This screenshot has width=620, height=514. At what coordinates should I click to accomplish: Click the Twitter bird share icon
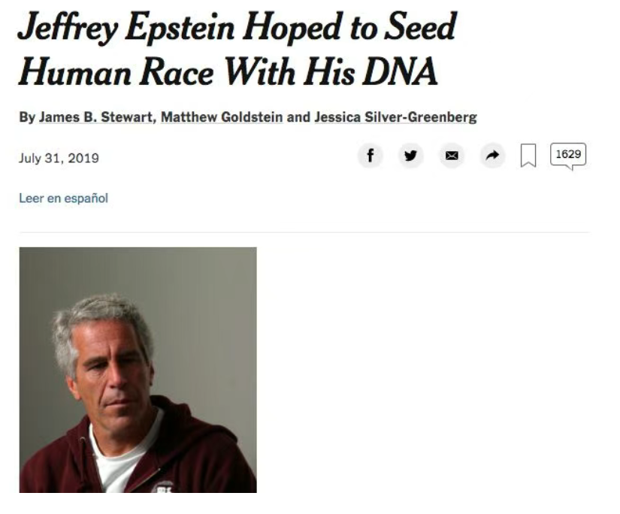[x=410, y=156]
